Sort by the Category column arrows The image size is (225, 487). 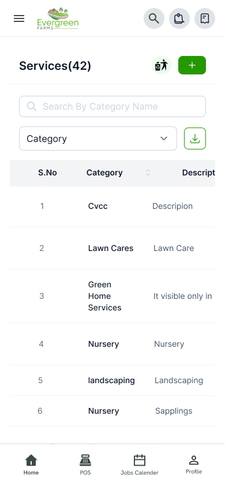pyautogui.click(x=148, y=173)
